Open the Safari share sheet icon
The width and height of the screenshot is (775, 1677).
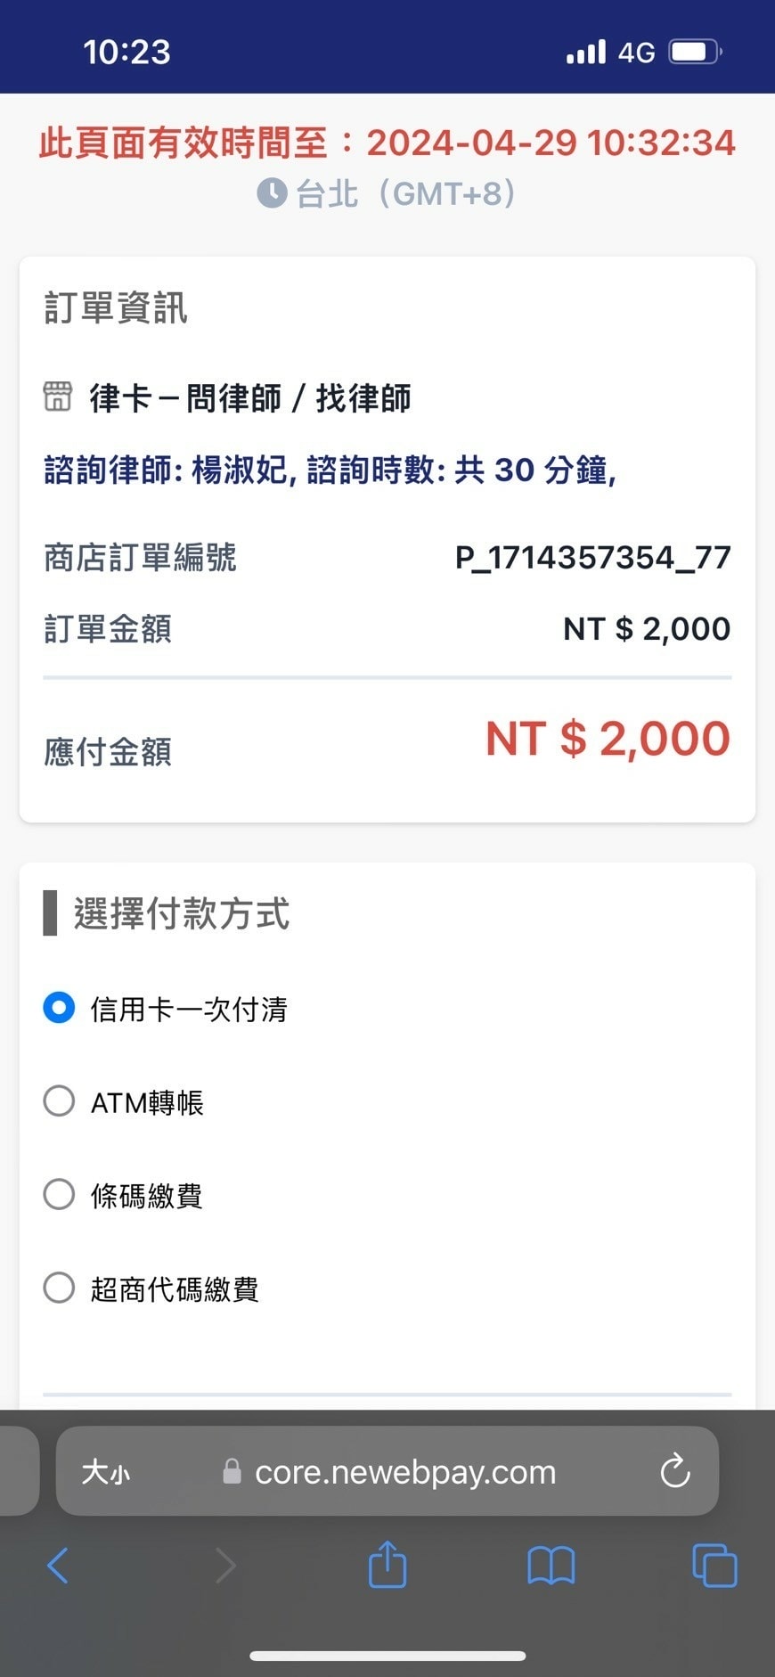[x=387, y=1565]
